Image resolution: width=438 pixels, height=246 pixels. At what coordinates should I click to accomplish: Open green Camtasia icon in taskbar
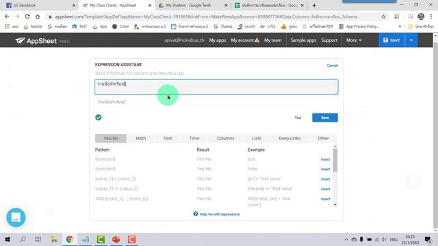point(101,239)
